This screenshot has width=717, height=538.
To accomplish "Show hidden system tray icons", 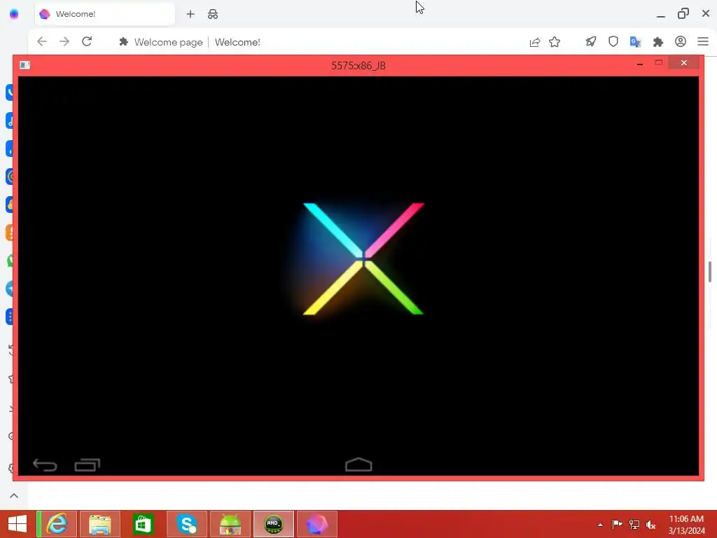I will click(600, 525).
